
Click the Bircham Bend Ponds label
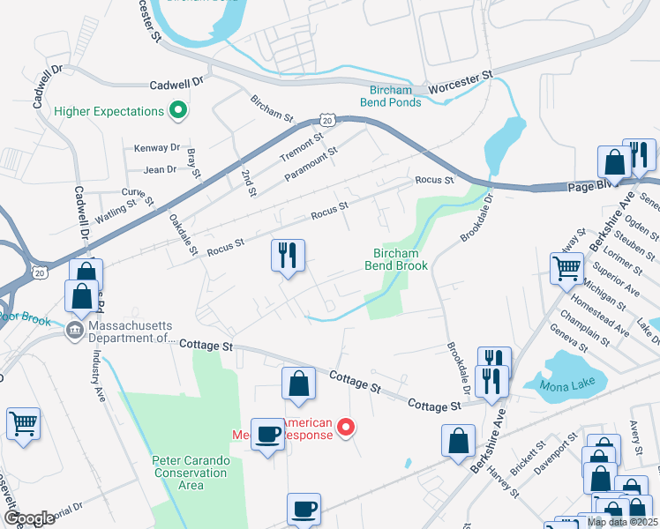click(x=390, y=96)
